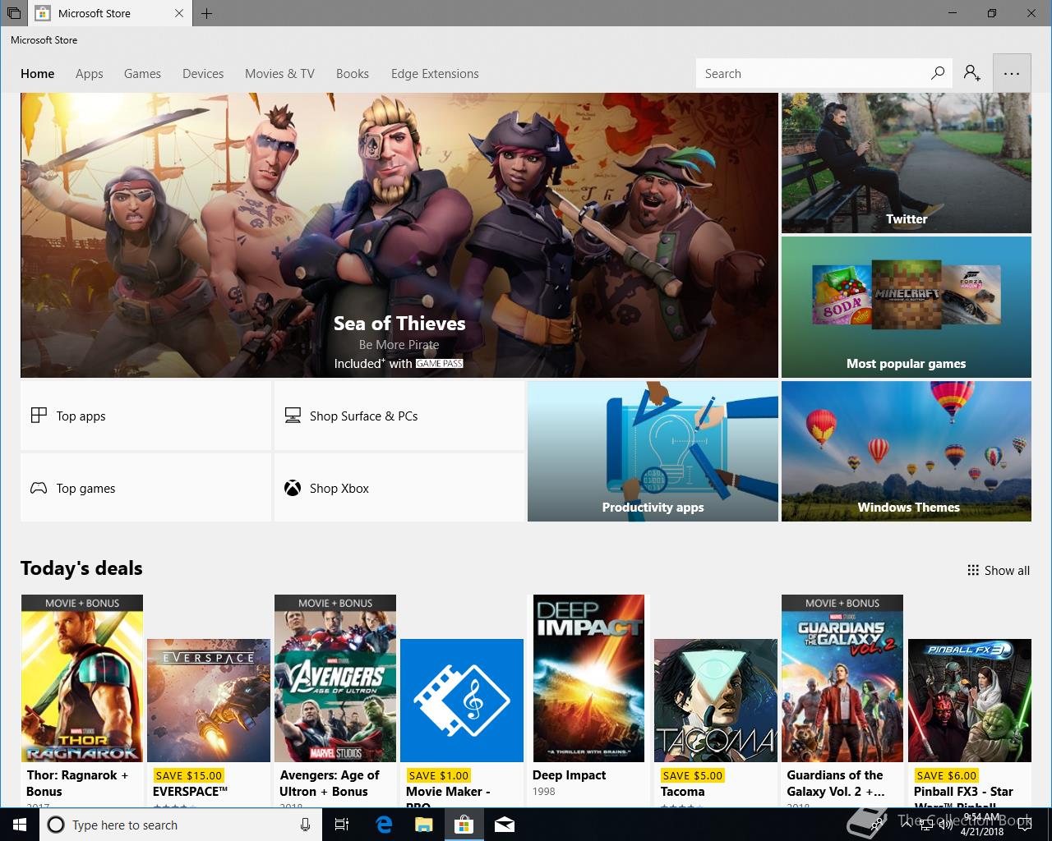Open the Twitter app tile
This screenshot has width=1052, height=841.
pyautogui.click(x=906, y=163)
